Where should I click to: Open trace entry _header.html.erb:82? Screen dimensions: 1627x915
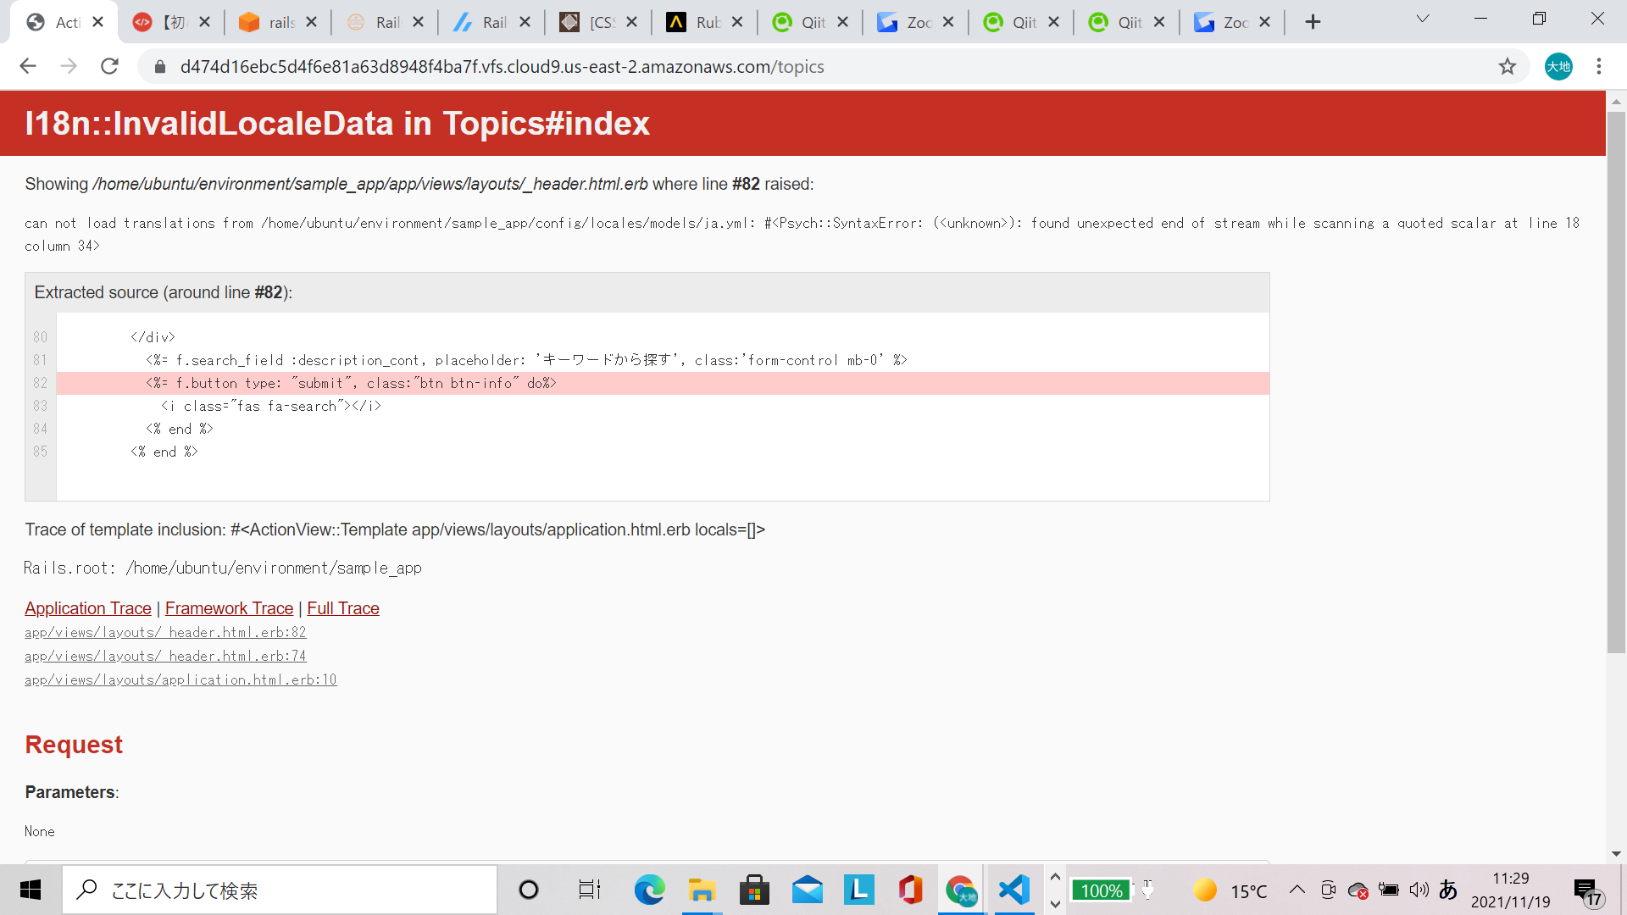tap(165, 632)
